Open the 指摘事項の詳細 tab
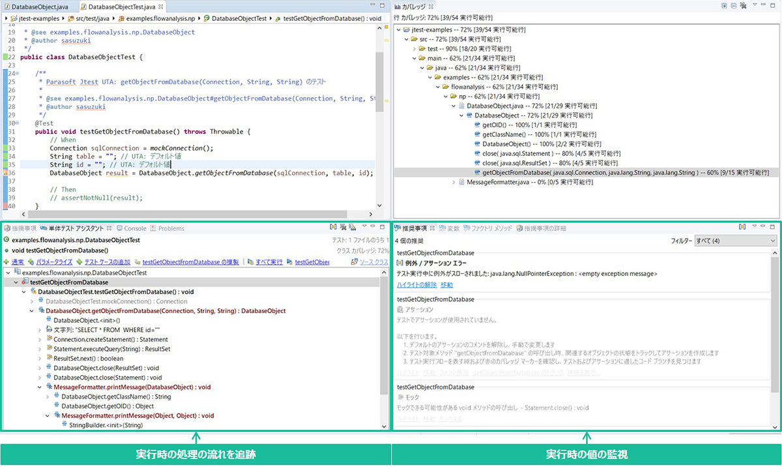The height and width of the screenshot is (467, 782). click(x=541, y=228)
